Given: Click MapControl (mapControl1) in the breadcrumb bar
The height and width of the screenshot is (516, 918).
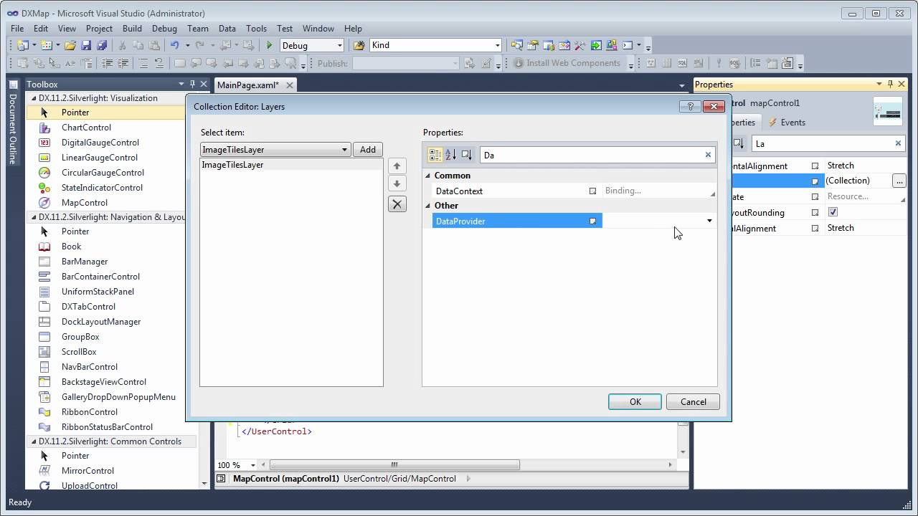Looking at the screenshot, I should [x=285, y=479].
